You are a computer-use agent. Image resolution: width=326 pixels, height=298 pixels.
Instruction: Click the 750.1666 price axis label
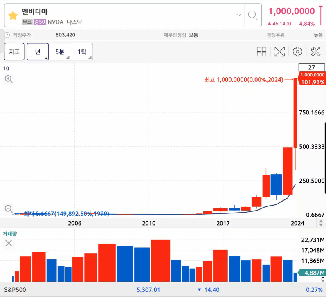(x=311, y=113)
